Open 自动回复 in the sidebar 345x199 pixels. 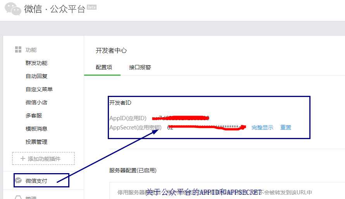36,77
